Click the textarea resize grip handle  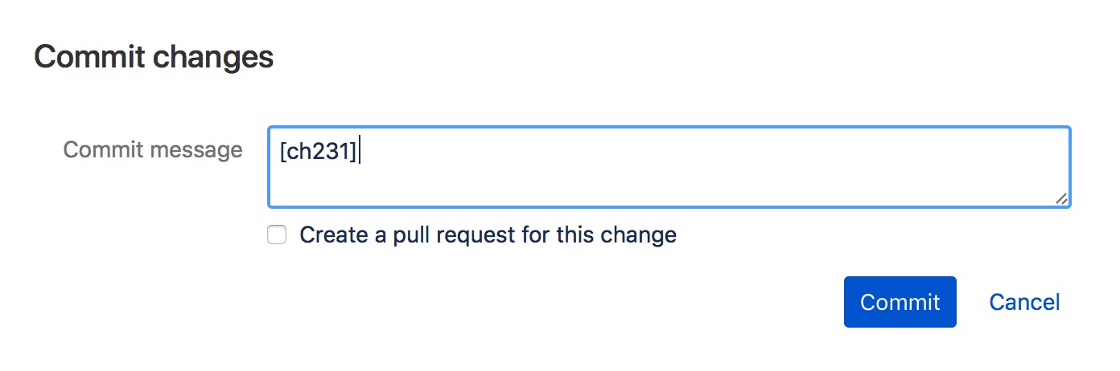point(1062,199)
